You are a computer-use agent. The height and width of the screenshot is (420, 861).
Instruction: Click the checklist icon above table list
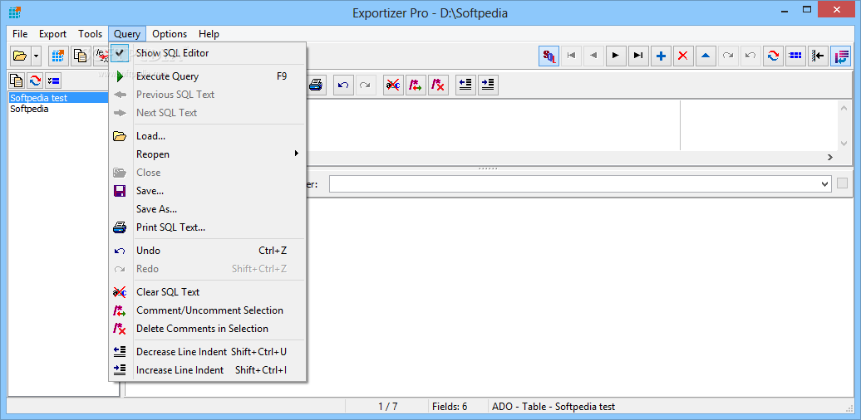[x=53, y=81]
